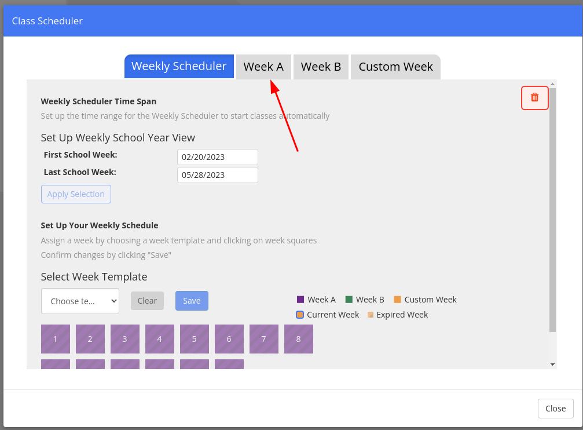Switch to the Week B tab
The image size is (583, 430).
pos(321,67)
